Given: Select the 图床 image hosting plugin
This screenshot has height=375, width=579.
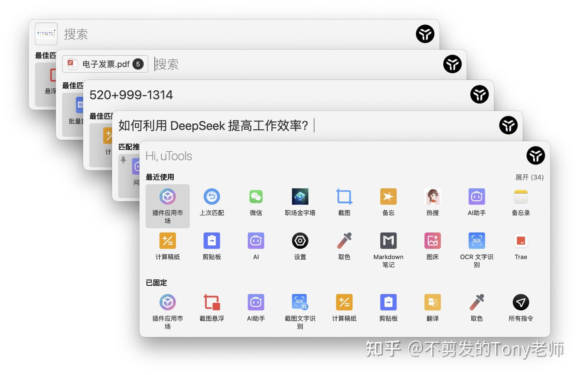Looking at the screenshot, I should [x=432, y=240].
